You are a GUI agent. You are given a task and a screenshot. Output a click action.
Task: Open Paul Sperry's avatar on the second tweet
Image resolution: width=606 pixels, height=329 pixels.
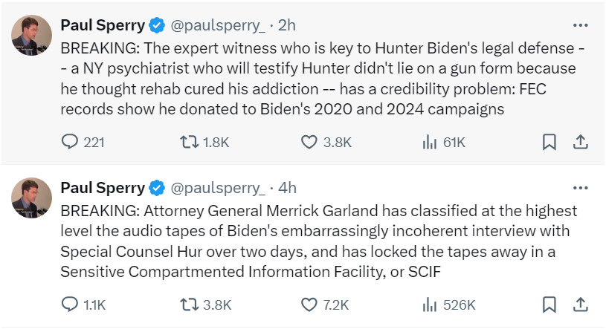point(31,196)
